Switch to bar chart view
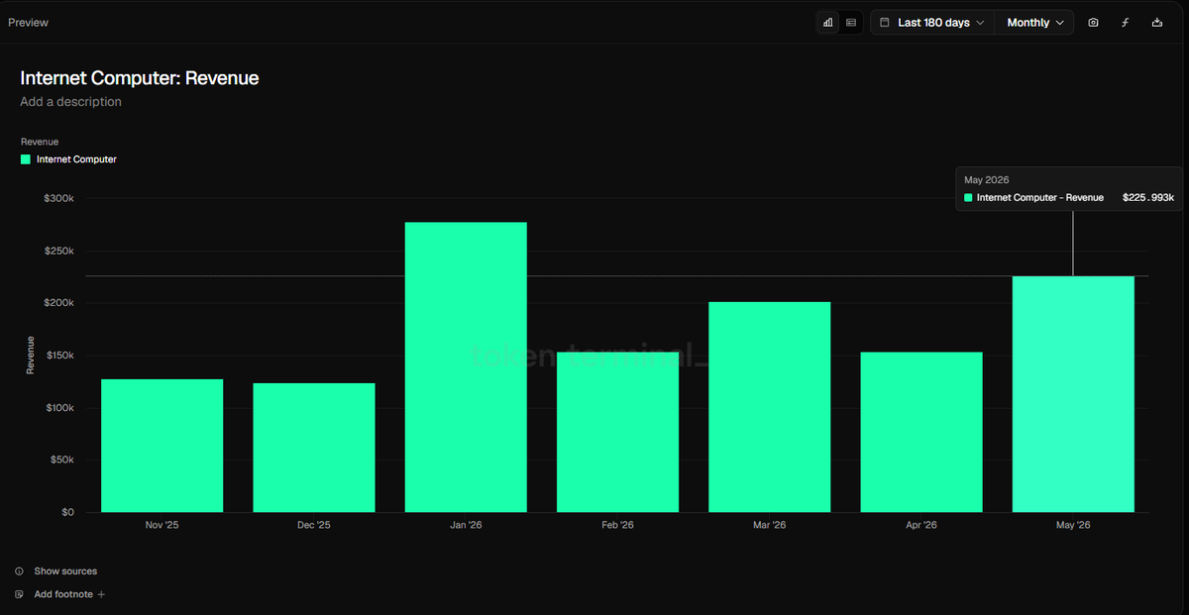1189x615 pixels. tap(827, 22)
